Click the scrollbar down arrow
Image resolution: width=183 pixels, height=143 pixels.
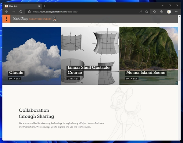179,139
